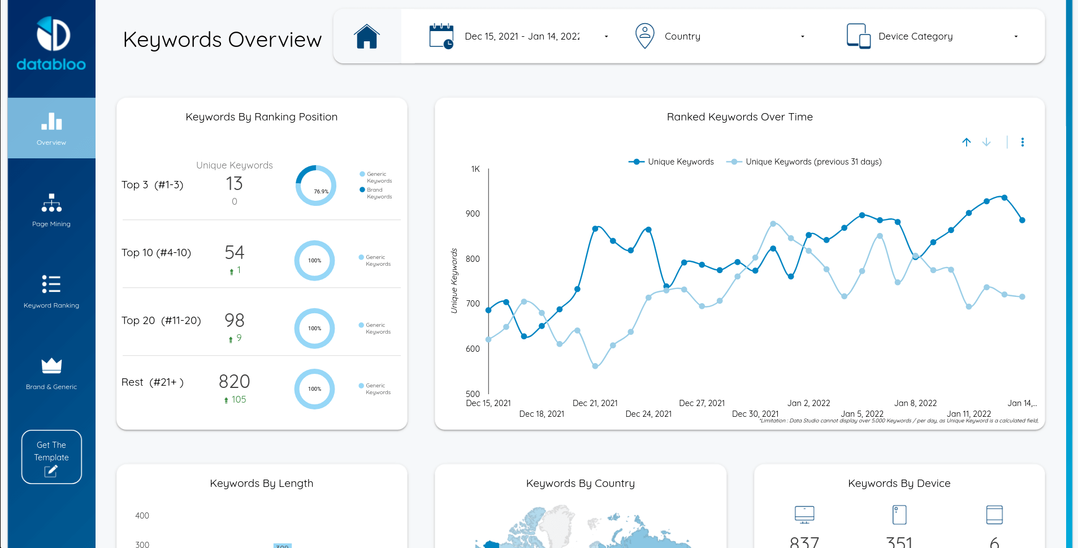Click the sort descending arrow on the chart

click(986, 143)
